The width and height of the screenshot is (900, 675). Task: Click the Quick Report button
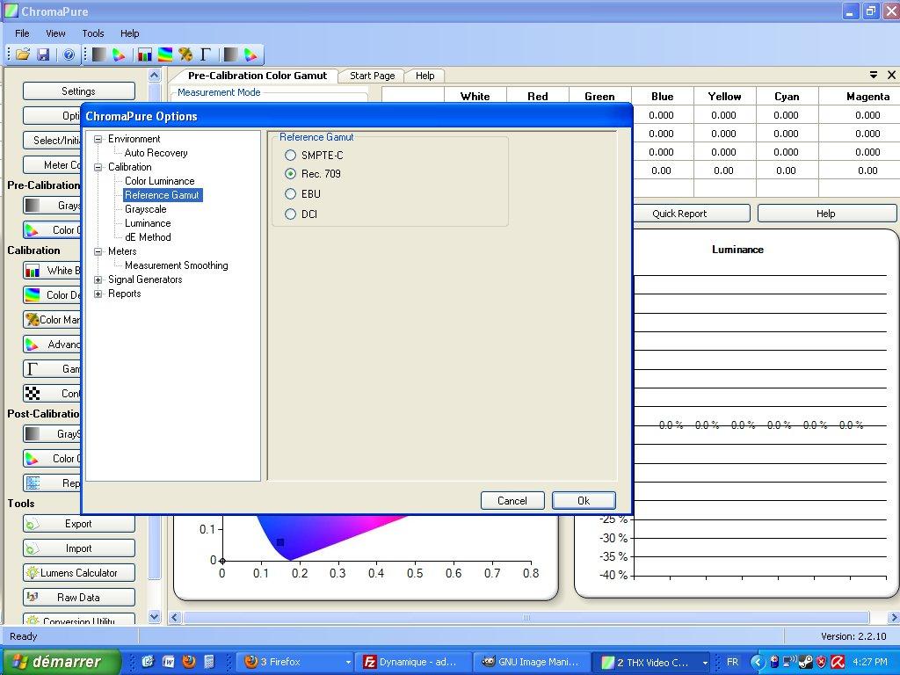tap(691, 214)
